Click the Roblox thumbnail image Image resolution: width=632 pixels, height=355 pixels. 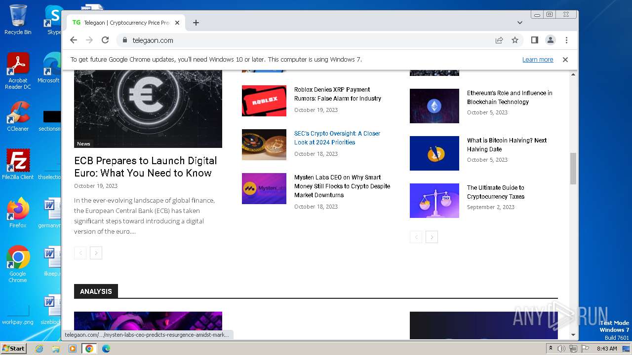tap(264, 101)
